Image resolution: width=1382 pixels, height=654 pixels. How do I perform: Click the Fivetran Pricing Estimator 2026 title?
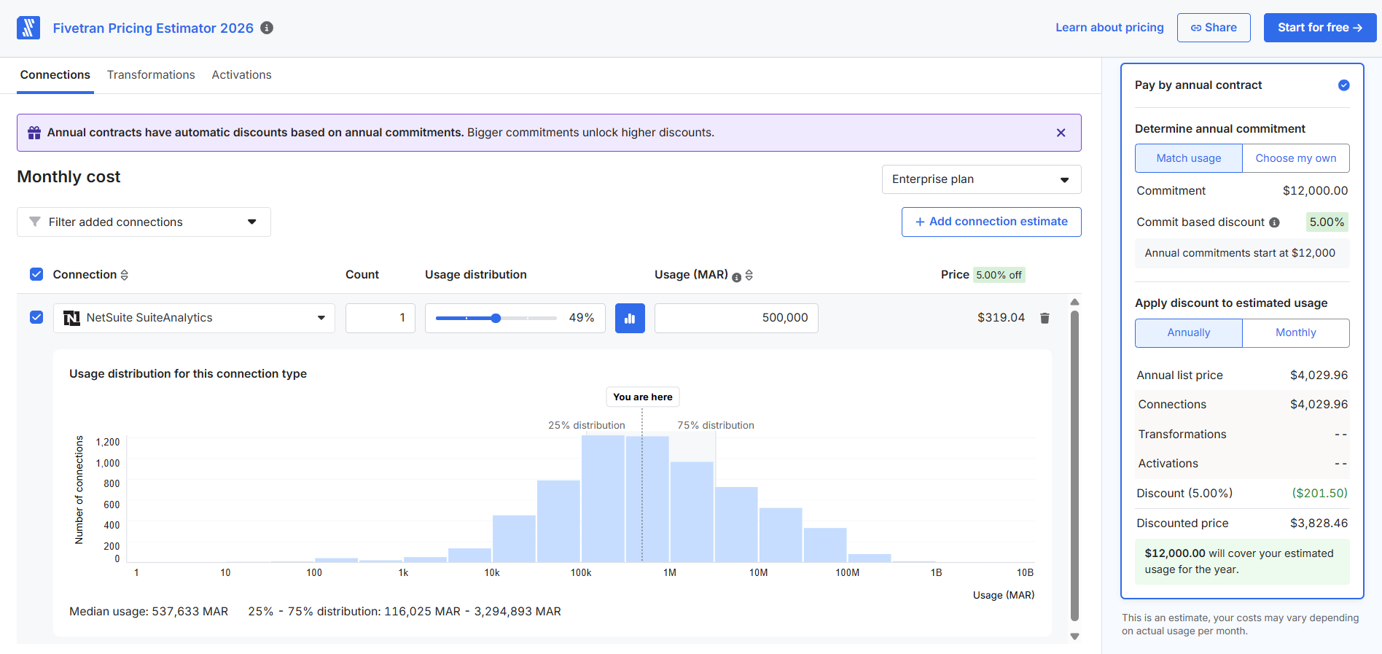[153, 28]
